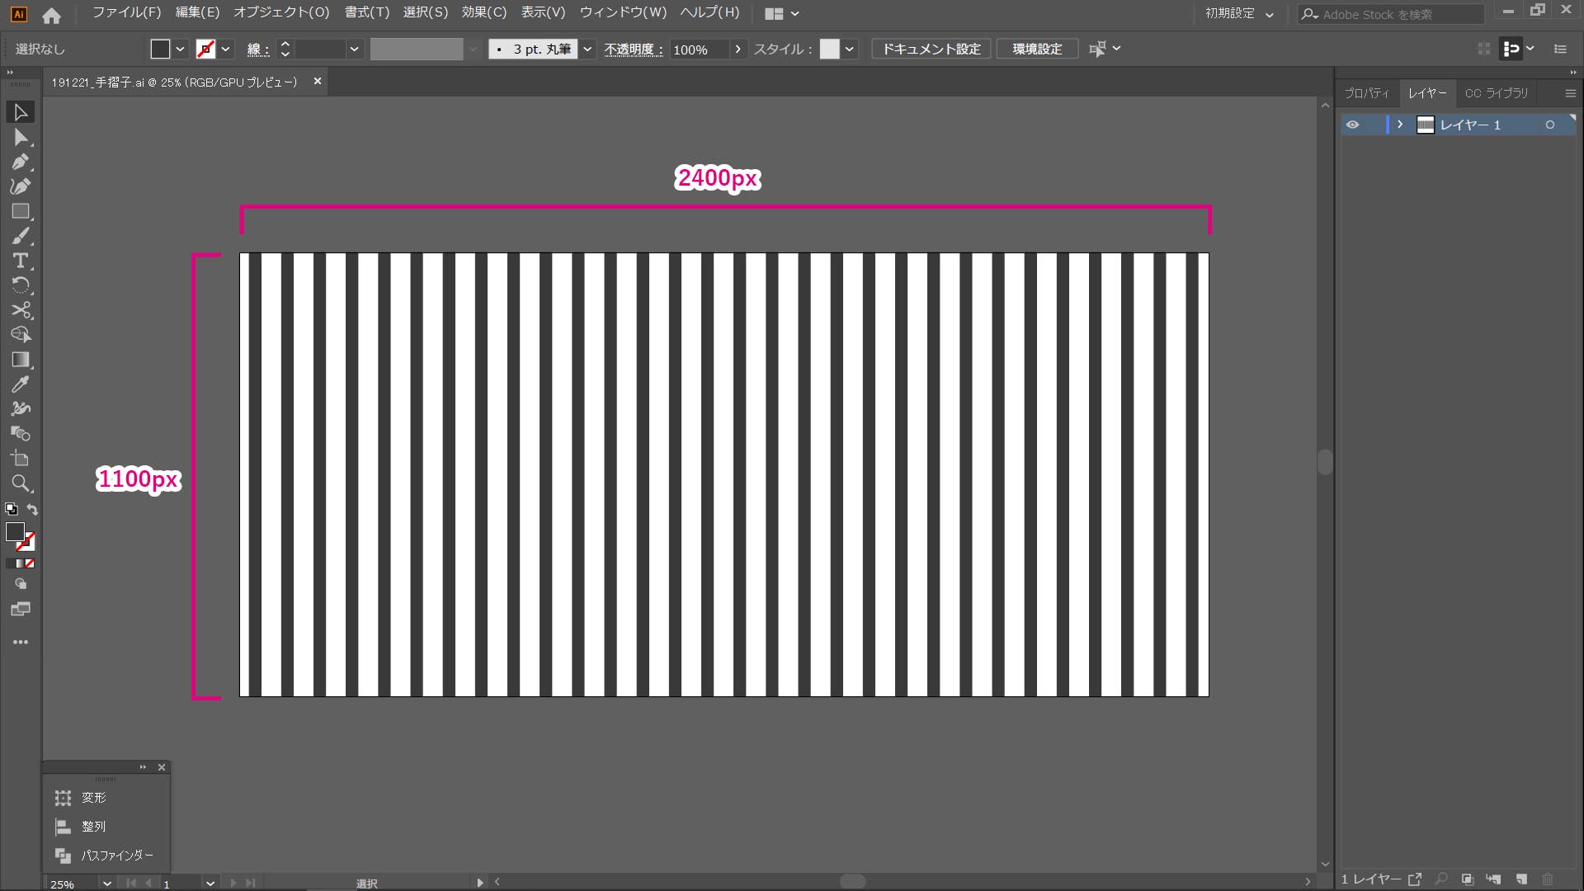Open the artboard navigation dropdown
This screenshot has height=891, width=1584.
(x=210, y=884)
